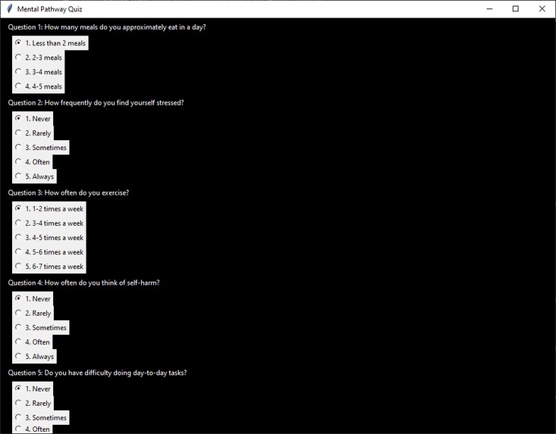Minimize the Mental Pathway Quiz window
Screen dimensions: 556x434
(x=489, y=9)
